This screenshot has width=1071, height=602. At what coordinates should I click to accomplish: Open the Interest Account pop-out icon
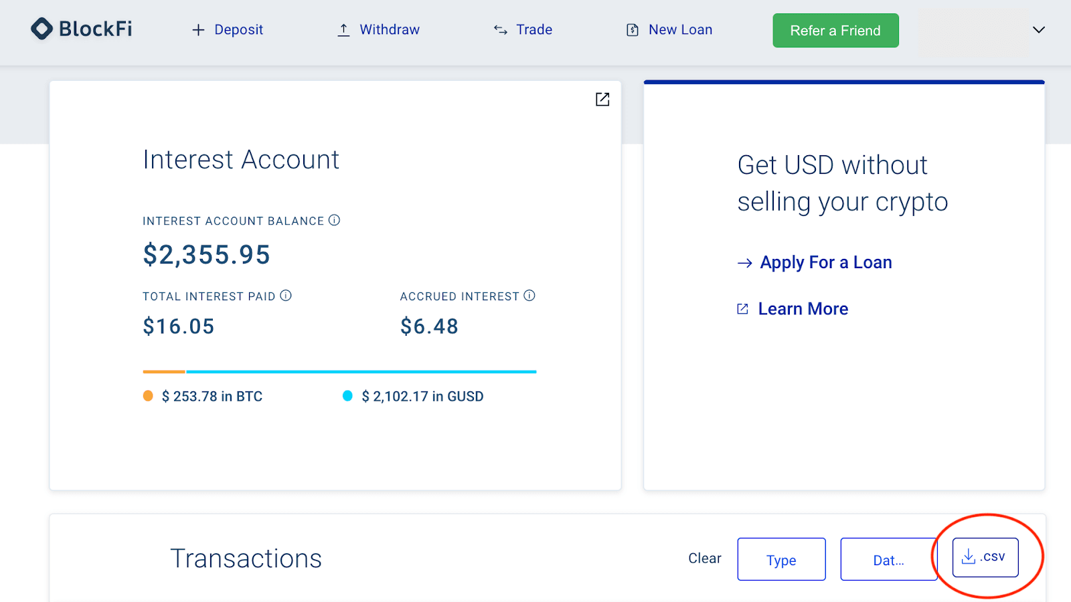[602, 99]
